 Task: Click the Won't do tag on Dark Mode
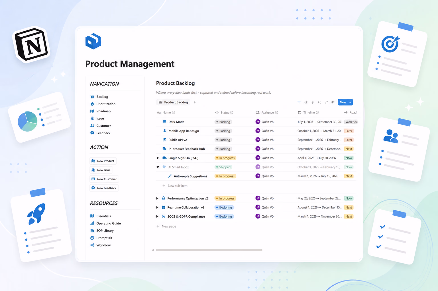click(x=351, y=122)
